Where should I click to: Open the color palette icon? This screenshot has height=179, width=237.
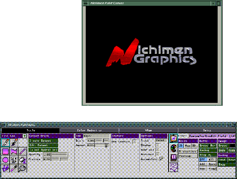(174, 148)
